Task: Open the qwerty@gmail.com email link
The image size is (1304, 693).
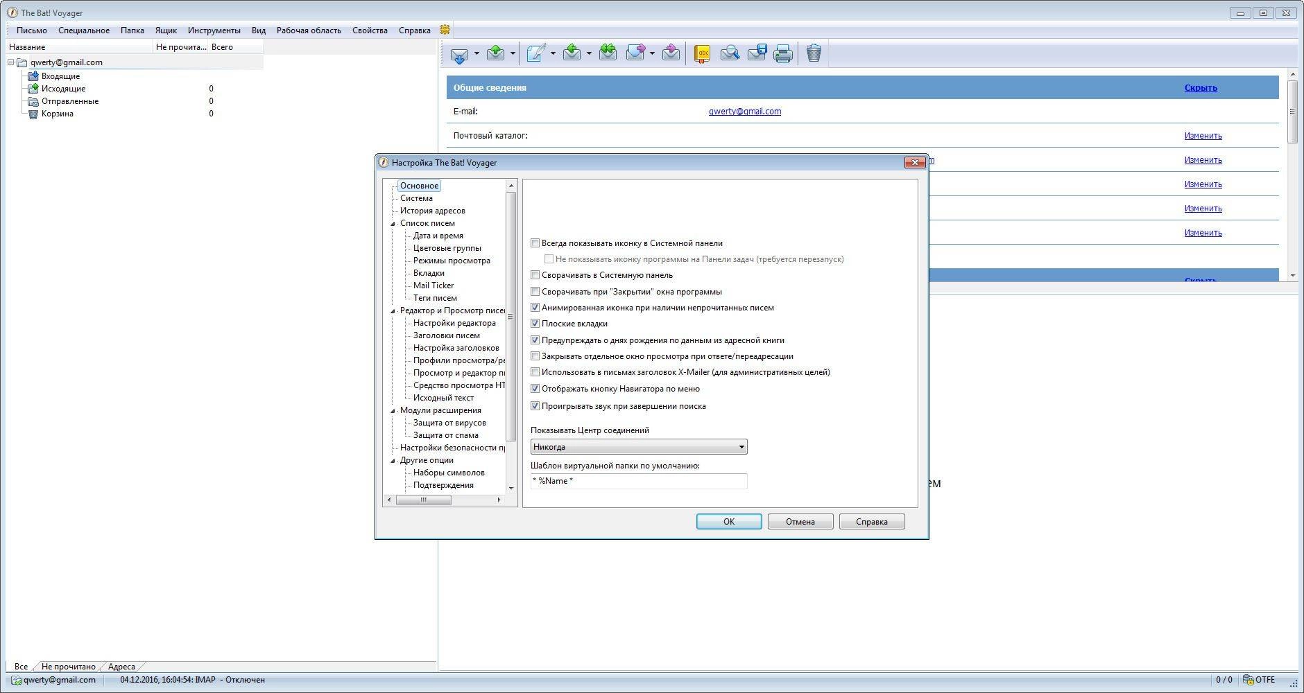Action: [745, 112]
